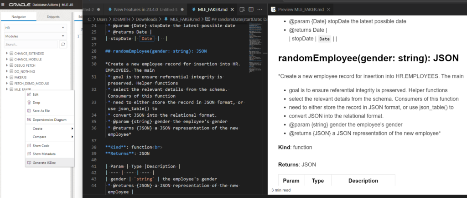The width and height of the screenshot is (467, 198).
Task: Open the Create submenu in context menu
Action: (50, 129)
